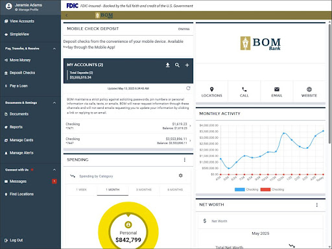Collapse the Pay, Transfer, & Receive section

tap(54, 49)
